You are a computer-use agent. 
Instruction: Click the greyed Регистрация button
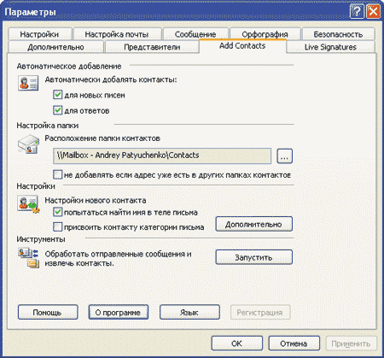pyautogui.click(x=260, y=312)
